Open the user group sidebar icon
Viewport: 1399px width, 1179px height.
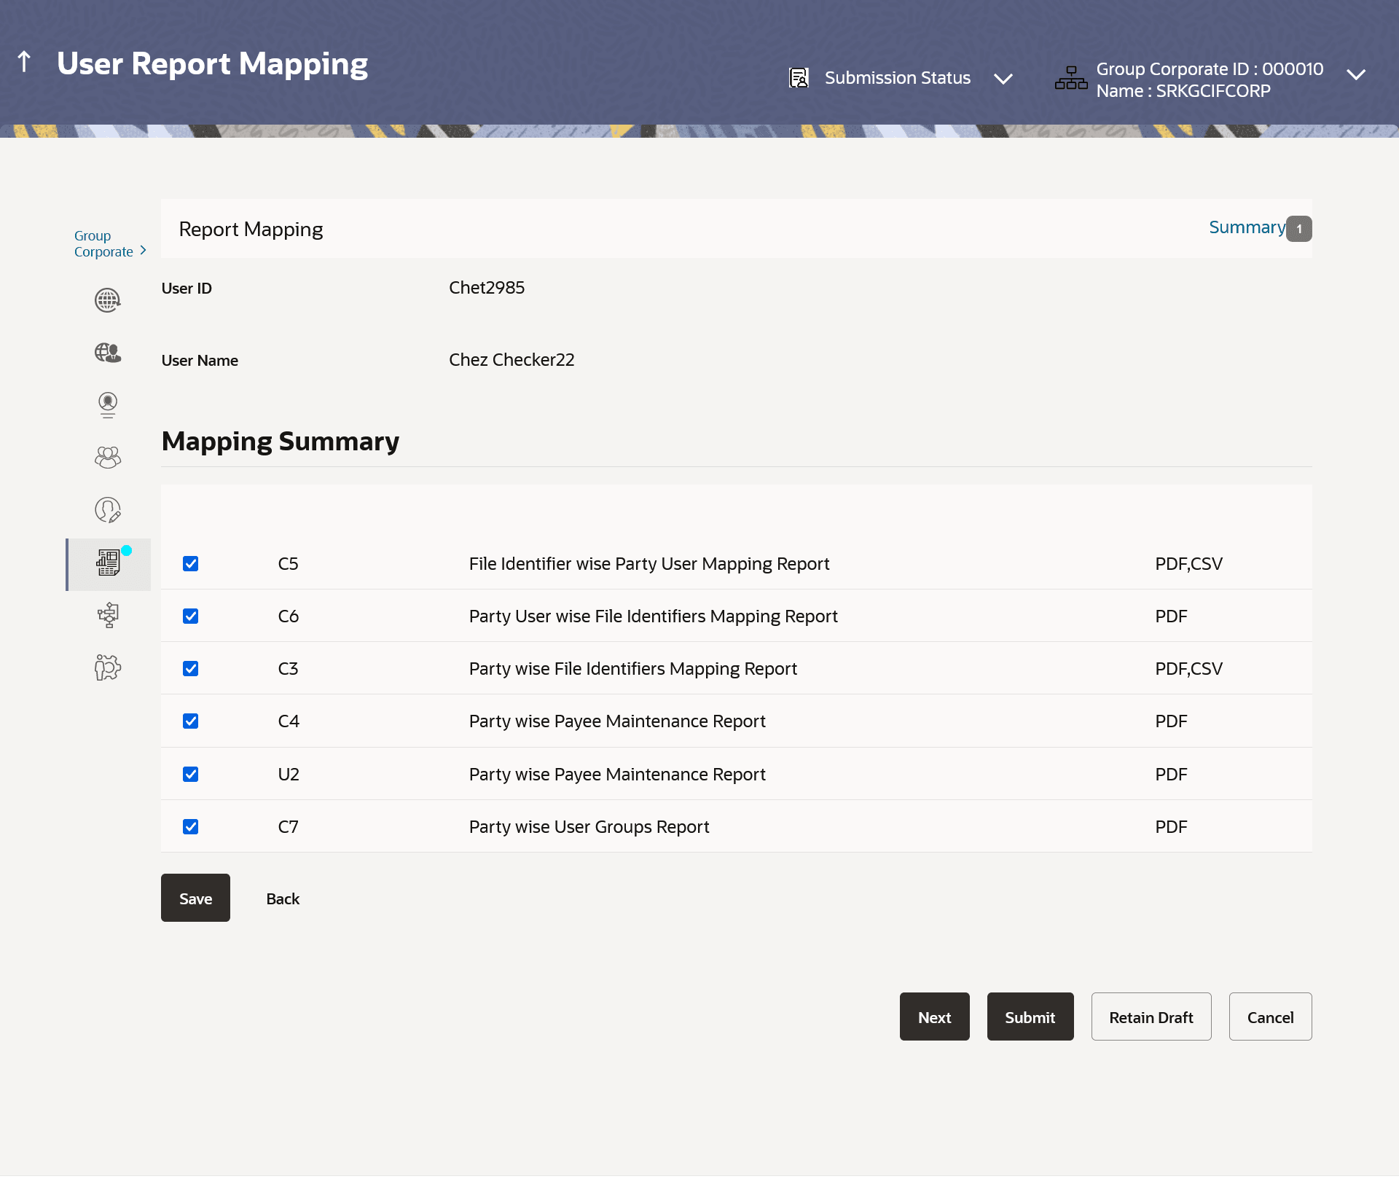coord(108,457)
